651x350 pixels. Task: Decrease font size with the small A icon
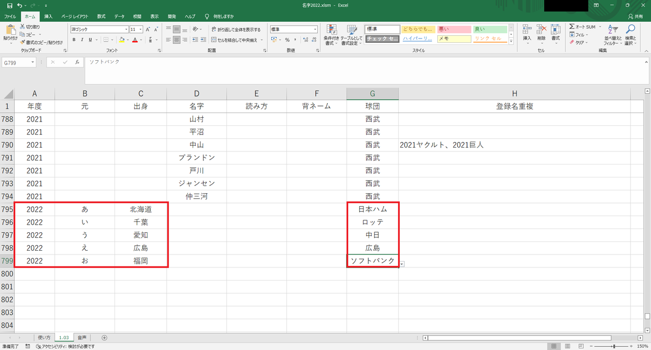click(x=157, y=30)
